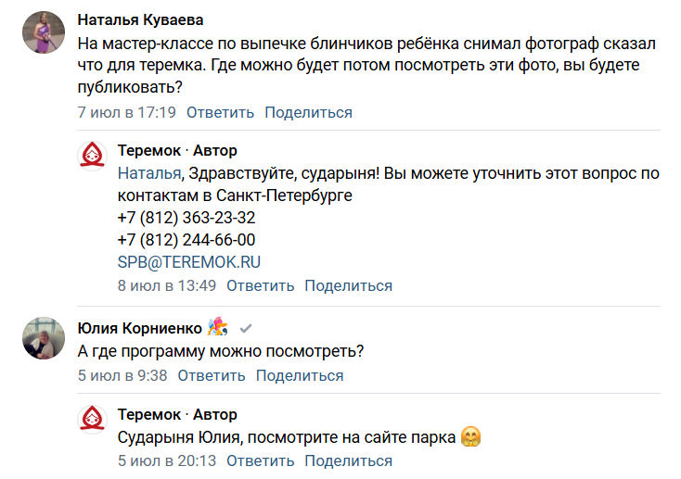This screenshot has width=681, height=479.
Task: Click party emoji badge beside Юлия Корниенко
Action: [x=217, y=326]
